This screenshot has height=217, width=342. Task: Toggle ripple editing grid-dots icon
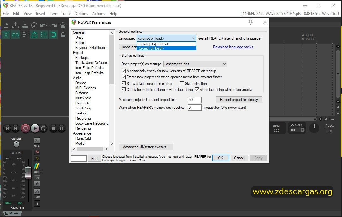[x=25, y=35]
